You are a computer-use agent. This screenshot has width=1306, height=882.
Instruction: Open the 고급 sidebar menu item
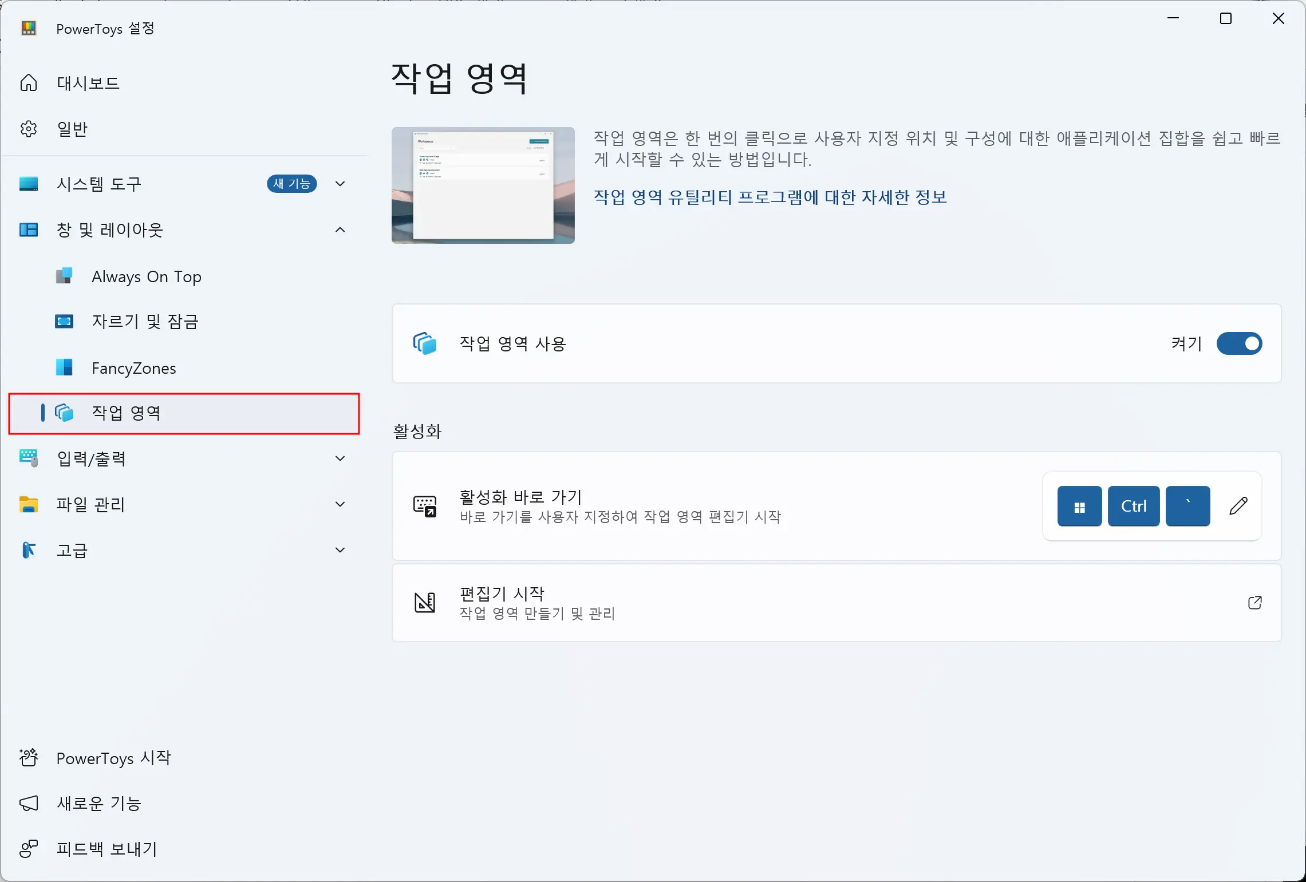pos(73,551)
